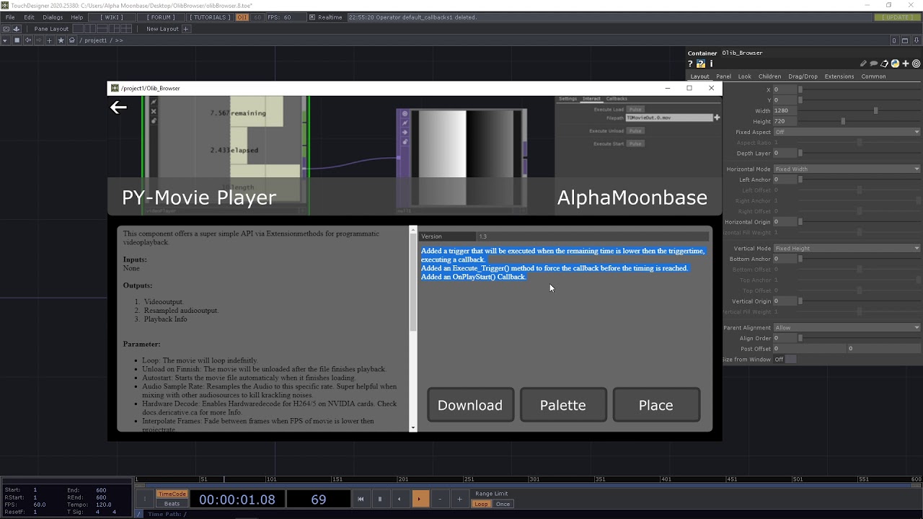Viewport: 923px width, 519px height.
Task: Open the Children parameter tab
Action: [x=769, y=76]
